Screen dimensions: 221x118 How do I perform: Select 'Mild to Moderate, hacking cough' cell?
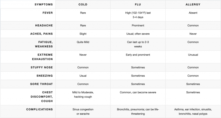[83, 94]
